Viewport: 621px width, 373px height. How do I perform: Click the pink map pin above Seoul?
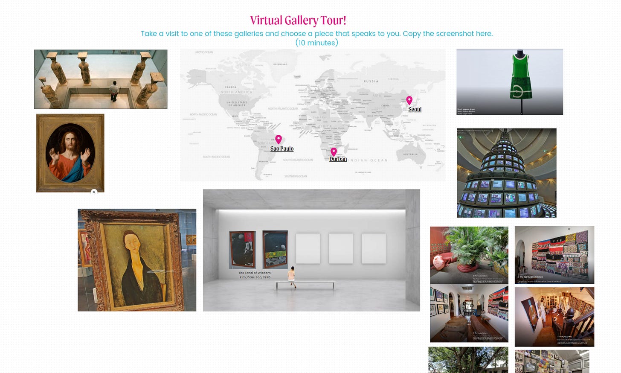click(409, 101)
